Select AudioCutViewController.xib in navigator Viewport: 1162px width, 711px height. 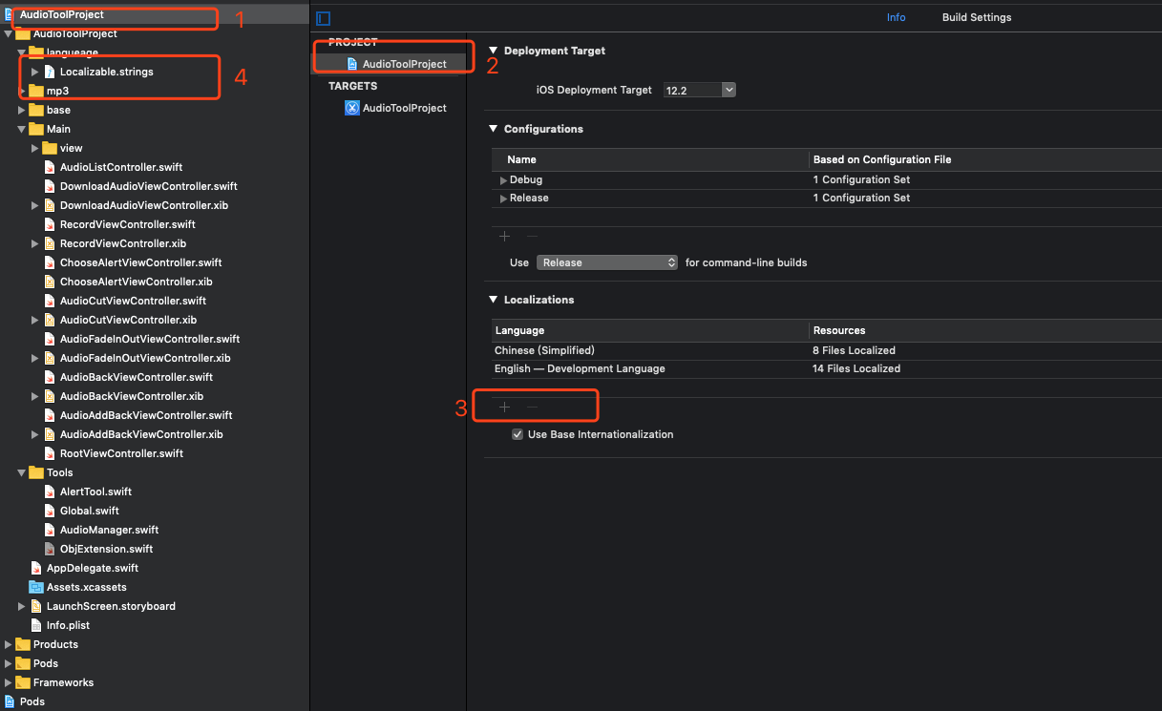pos(128,320)
